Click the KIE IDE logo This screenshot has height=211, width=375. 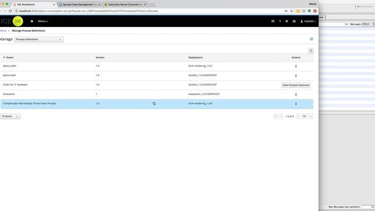click(x=12, y=21)
